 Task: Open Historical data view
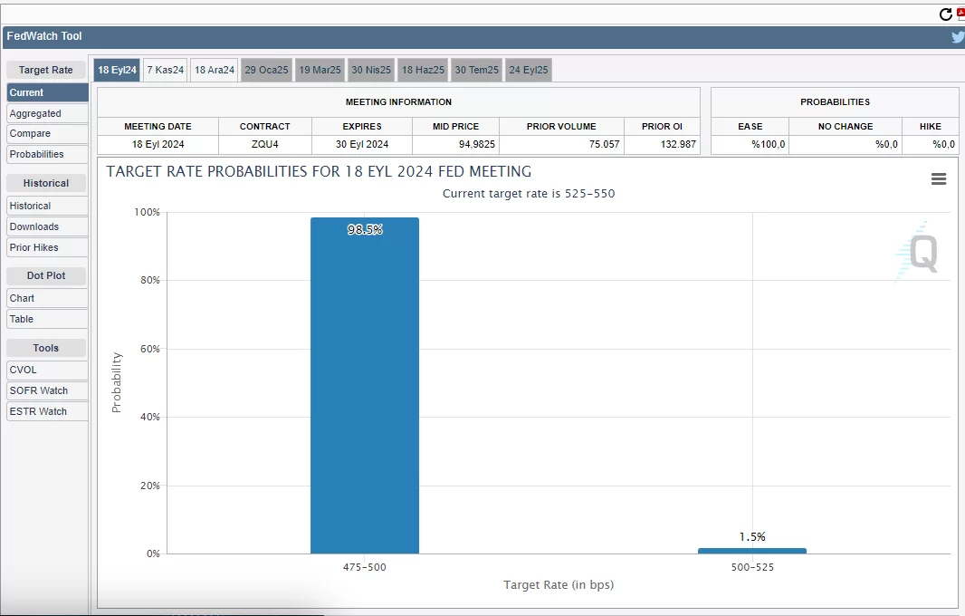tap(47, 207)
